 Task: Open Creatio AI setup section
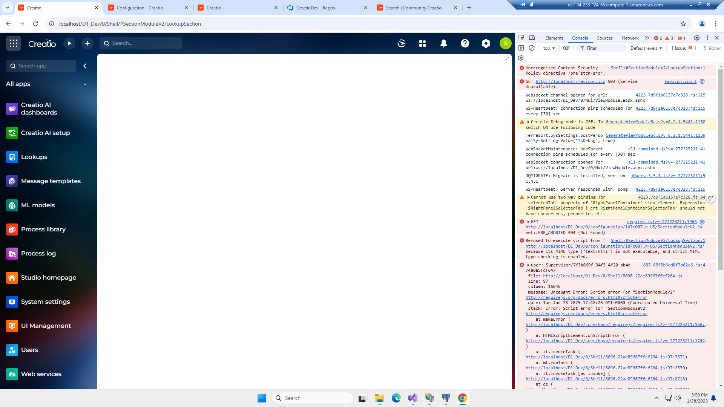tap(48, 133)
